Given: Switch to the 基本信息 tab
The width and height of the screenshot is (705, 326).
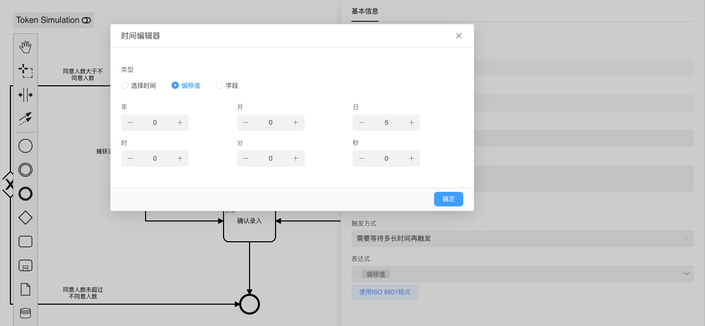Looking at the screenshot, I should pyautogui.click(x=365, y=11).
